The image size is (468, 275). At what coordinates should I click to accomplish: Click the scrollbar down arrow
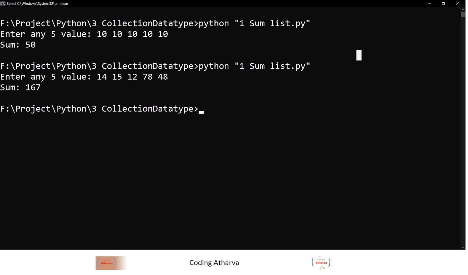463,247
